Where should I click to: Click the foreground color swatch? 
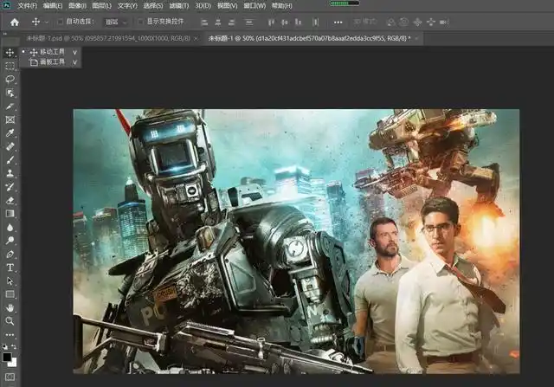tap(8, 355)
